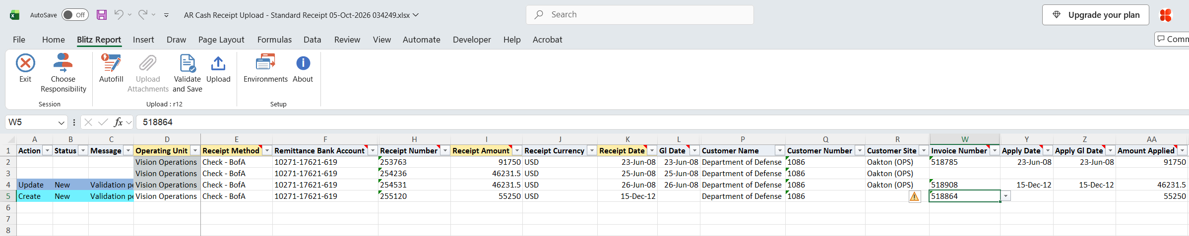Screen dimensions: 1189x236
Task: Expand the Name Box dropdown
Action: (x=61, y=122)
